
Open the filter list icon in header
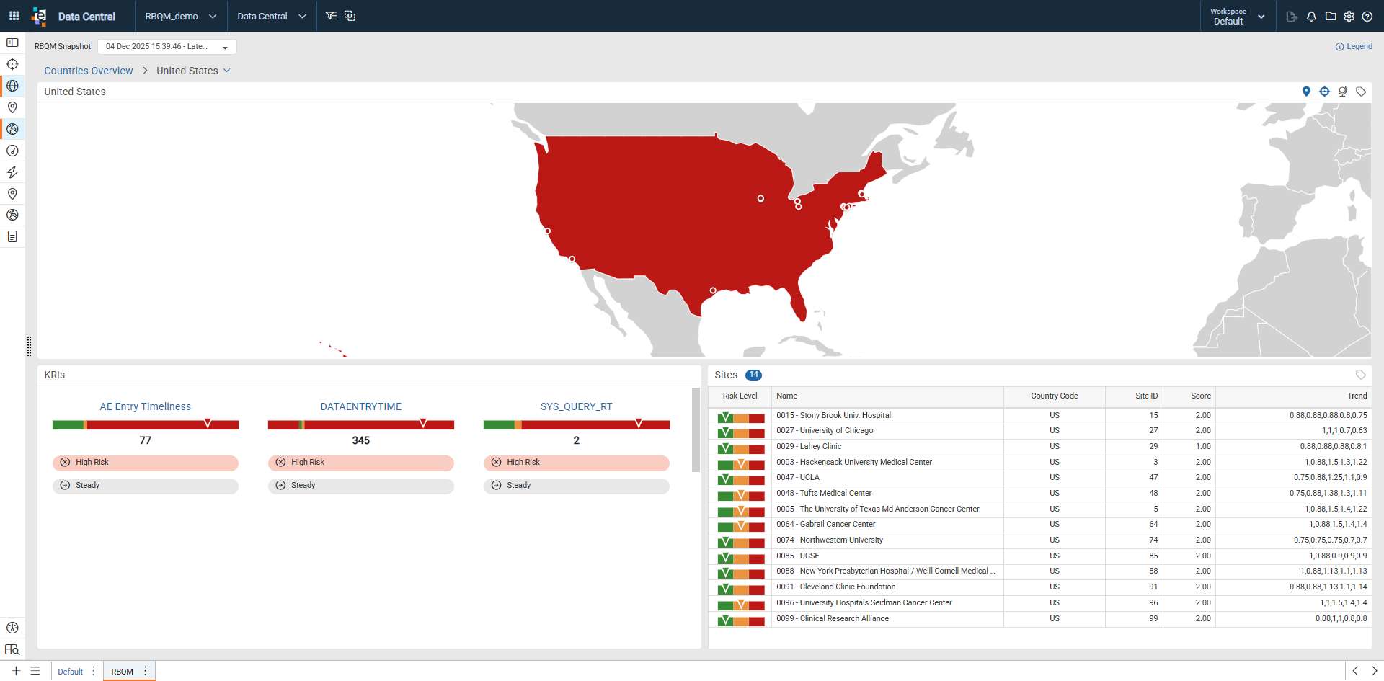[331, 16]
